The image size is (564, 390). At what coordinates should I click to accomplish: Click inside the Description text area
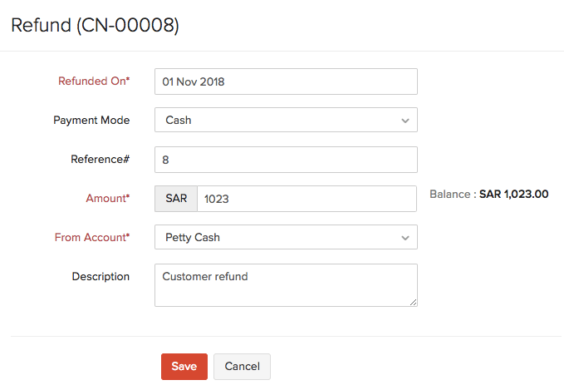pos(286,284)
